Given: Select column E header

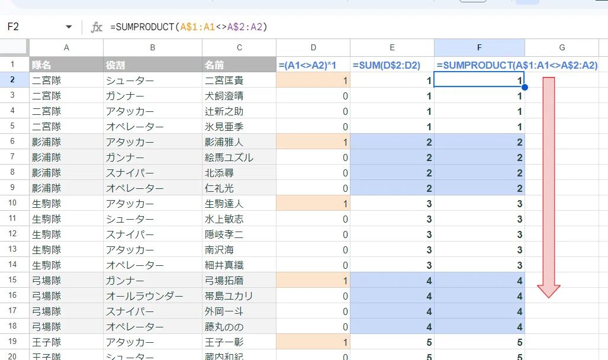Looking at the screenshot, I should [x=392, y=48].
